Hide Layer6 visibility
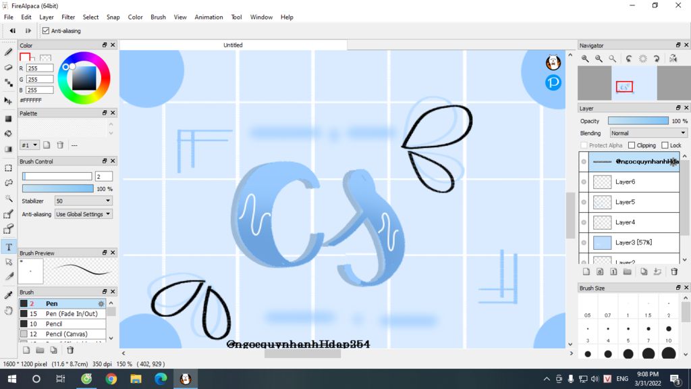The image size is (691, 389). coord(584,182)
